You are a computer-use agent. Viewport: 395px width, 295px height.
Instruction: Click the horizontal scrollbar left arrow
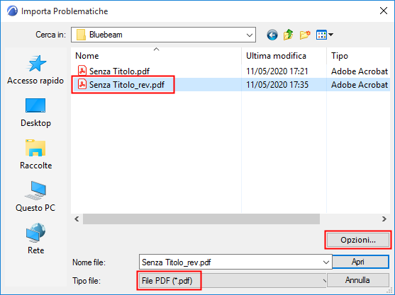coord(77,219)
